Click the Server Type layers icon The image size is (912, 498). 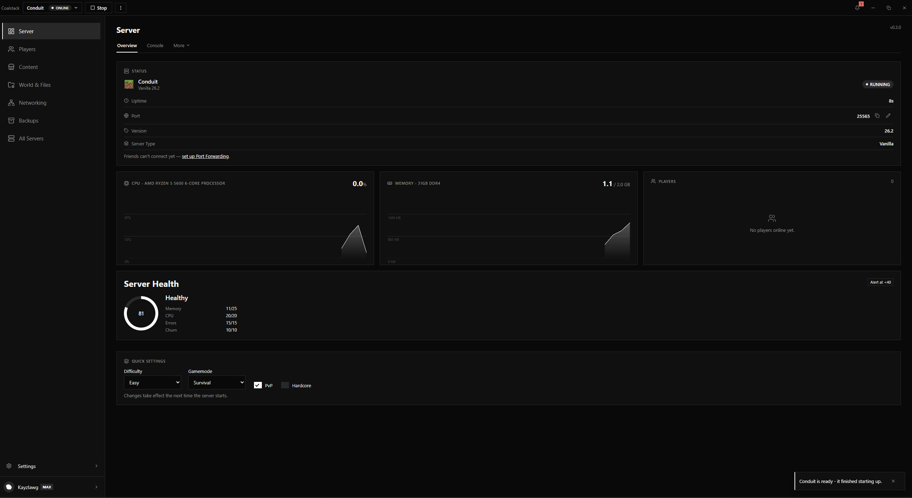tap(126, 144)
